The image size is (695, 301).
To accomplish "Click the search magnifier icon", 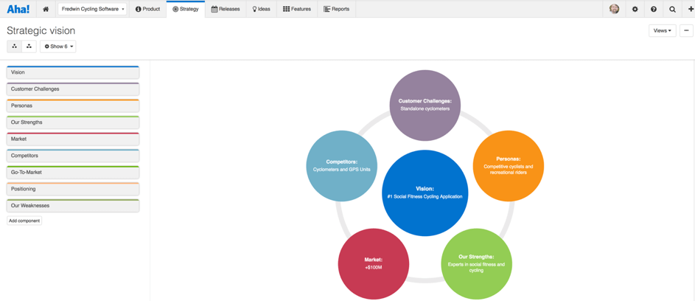I will click(x=672, y=10).
